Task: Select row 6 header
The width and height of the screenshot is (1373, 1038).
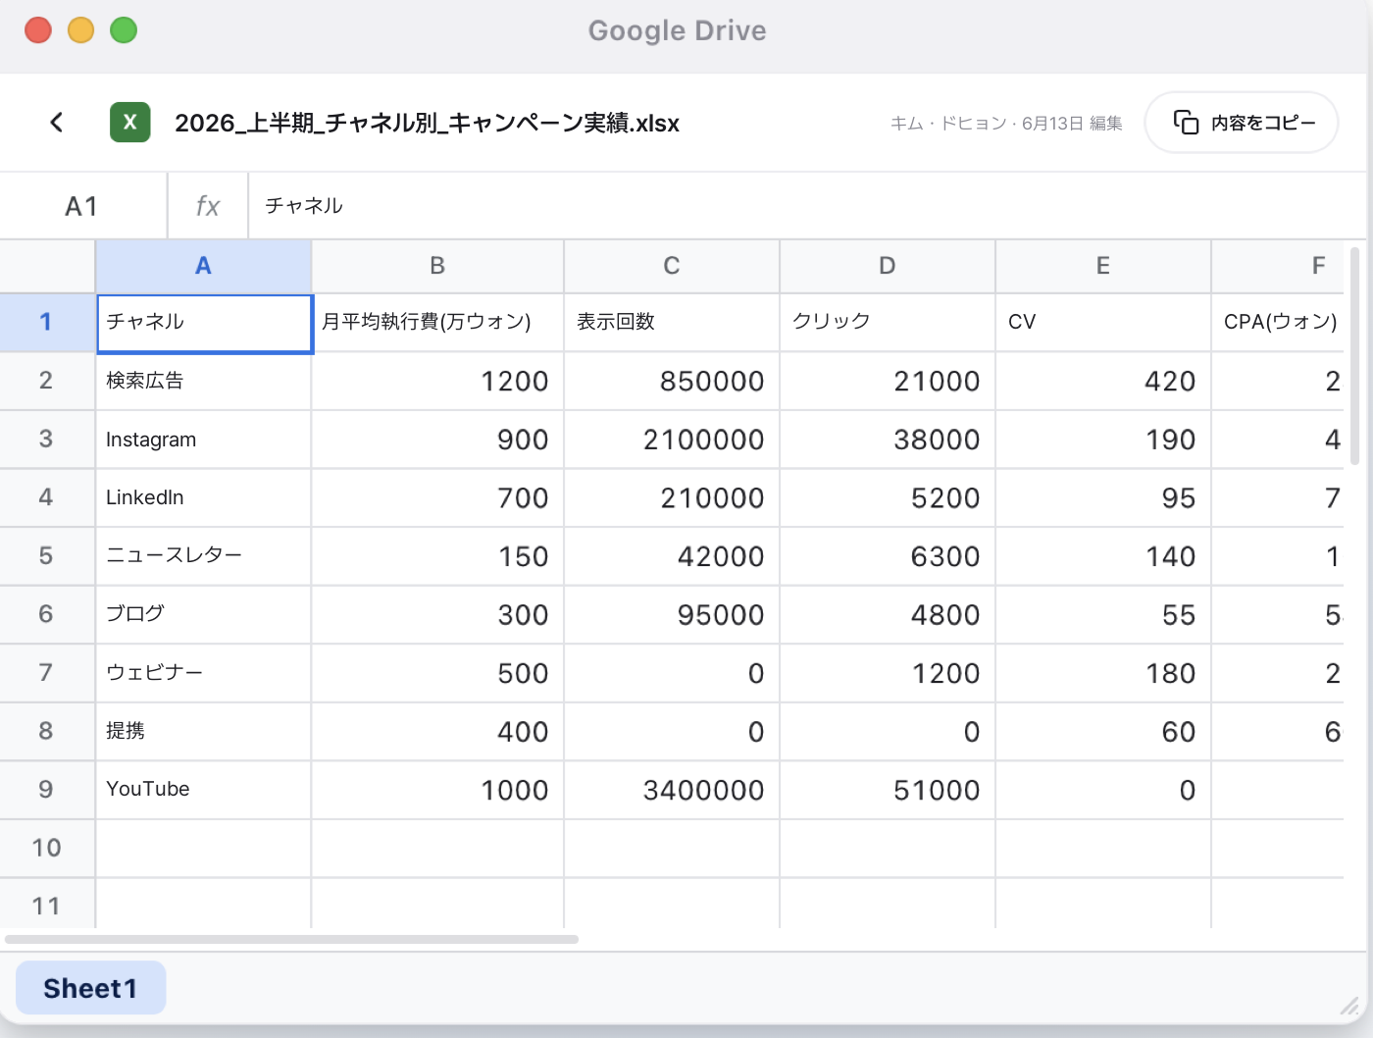Action: pyautogui.click(x=47, y=614)
